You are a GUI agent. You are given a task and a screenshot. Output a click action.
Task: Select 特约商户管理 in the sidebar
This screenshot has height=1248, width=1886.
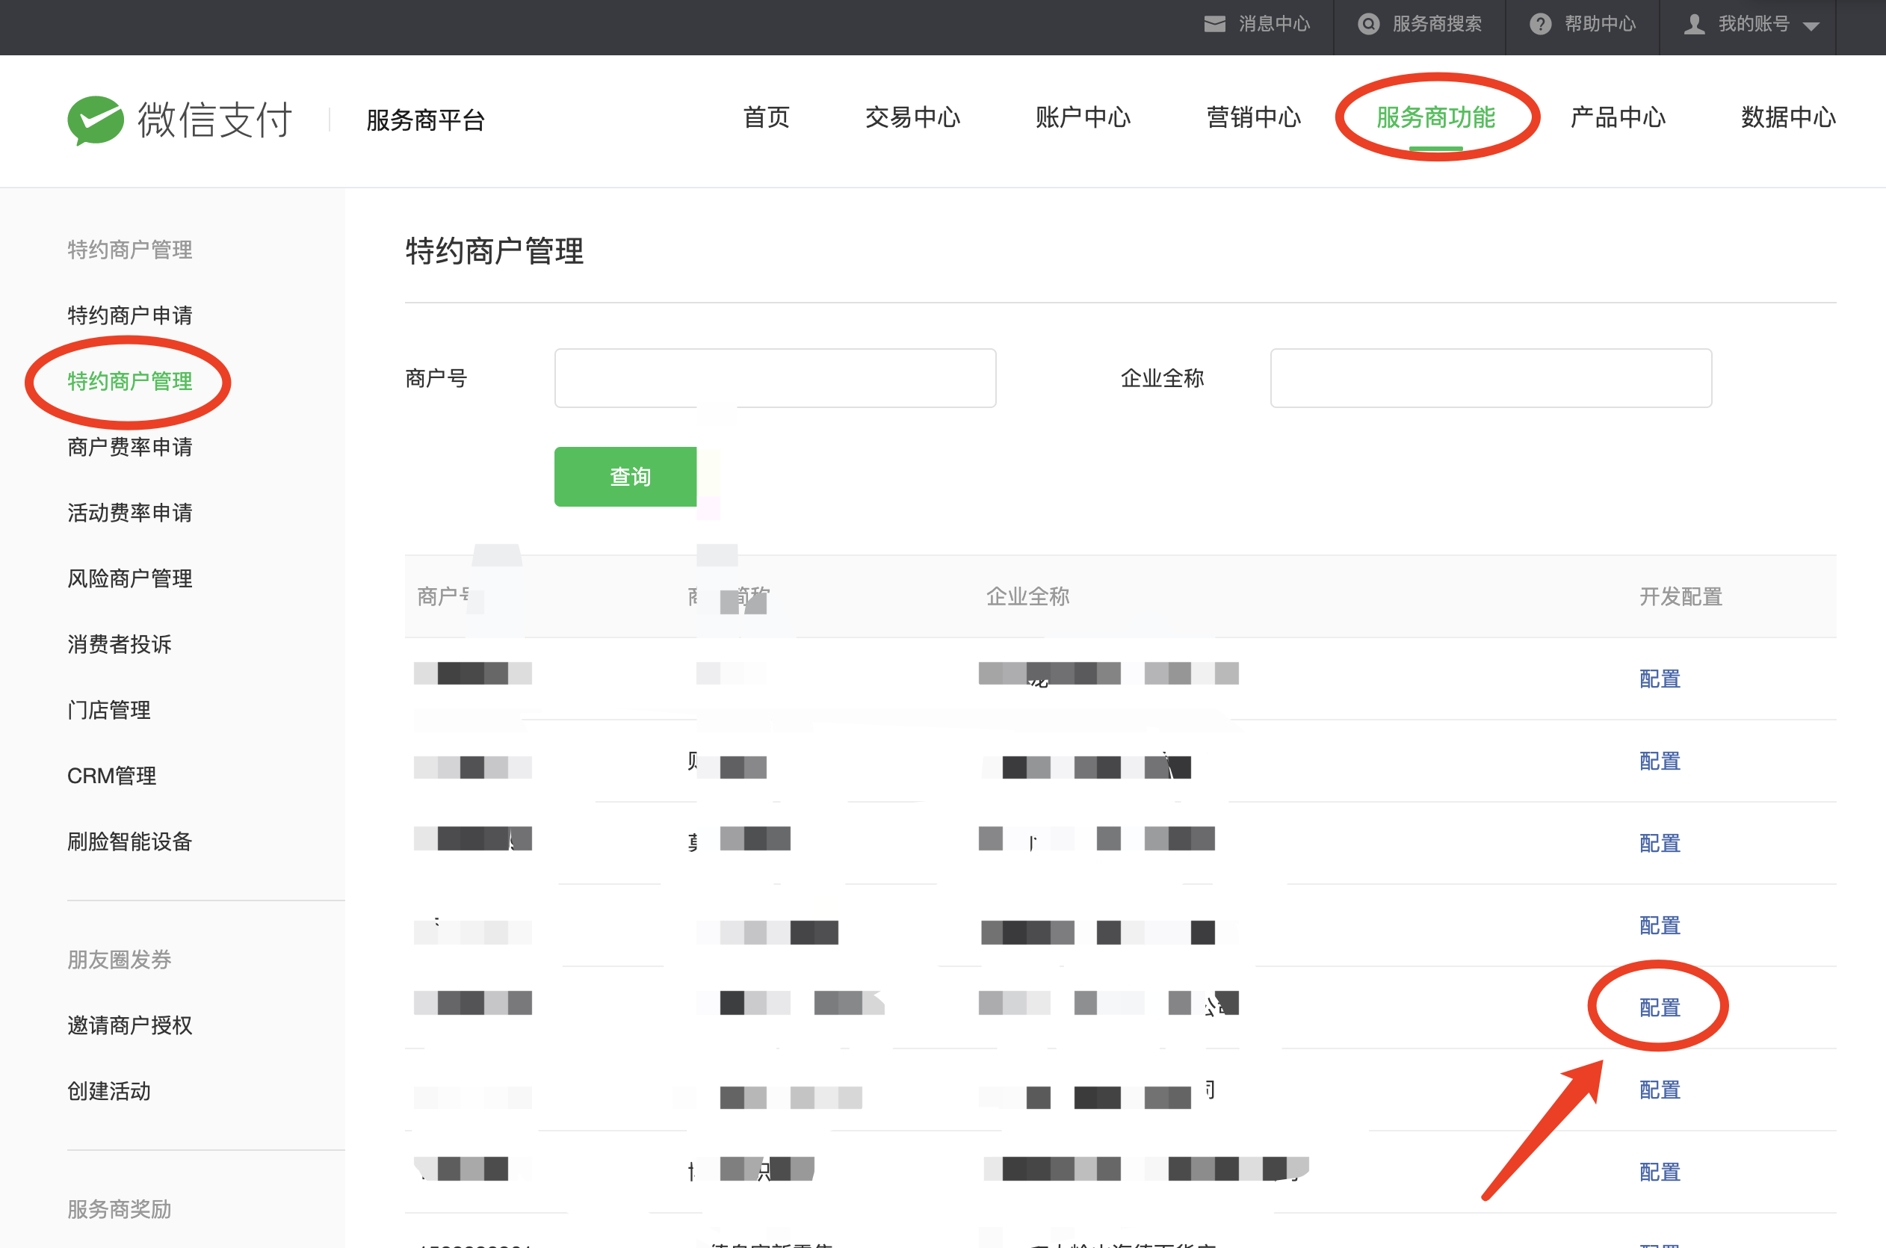point(130,381)
